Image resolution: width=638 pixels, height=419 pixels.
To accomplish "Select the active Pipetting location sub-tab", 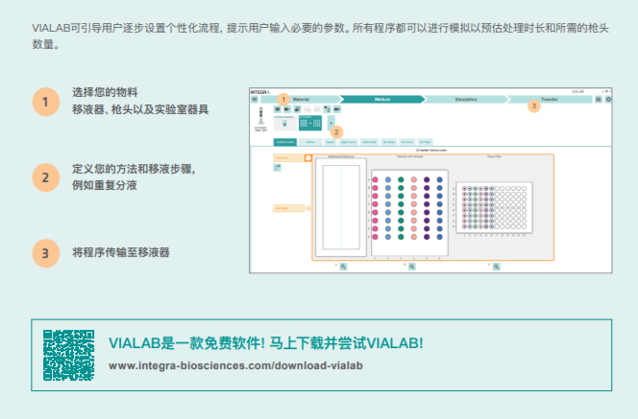I will click(284, 142).
